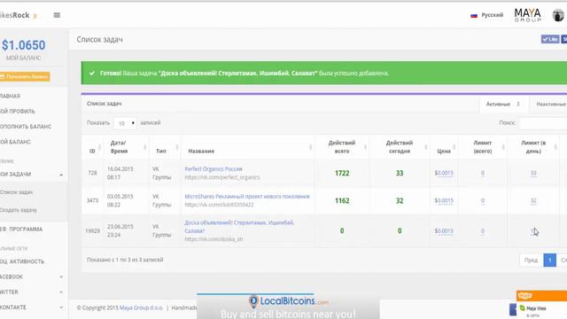Sort by Действий всего column arrows

coord(365,147)
